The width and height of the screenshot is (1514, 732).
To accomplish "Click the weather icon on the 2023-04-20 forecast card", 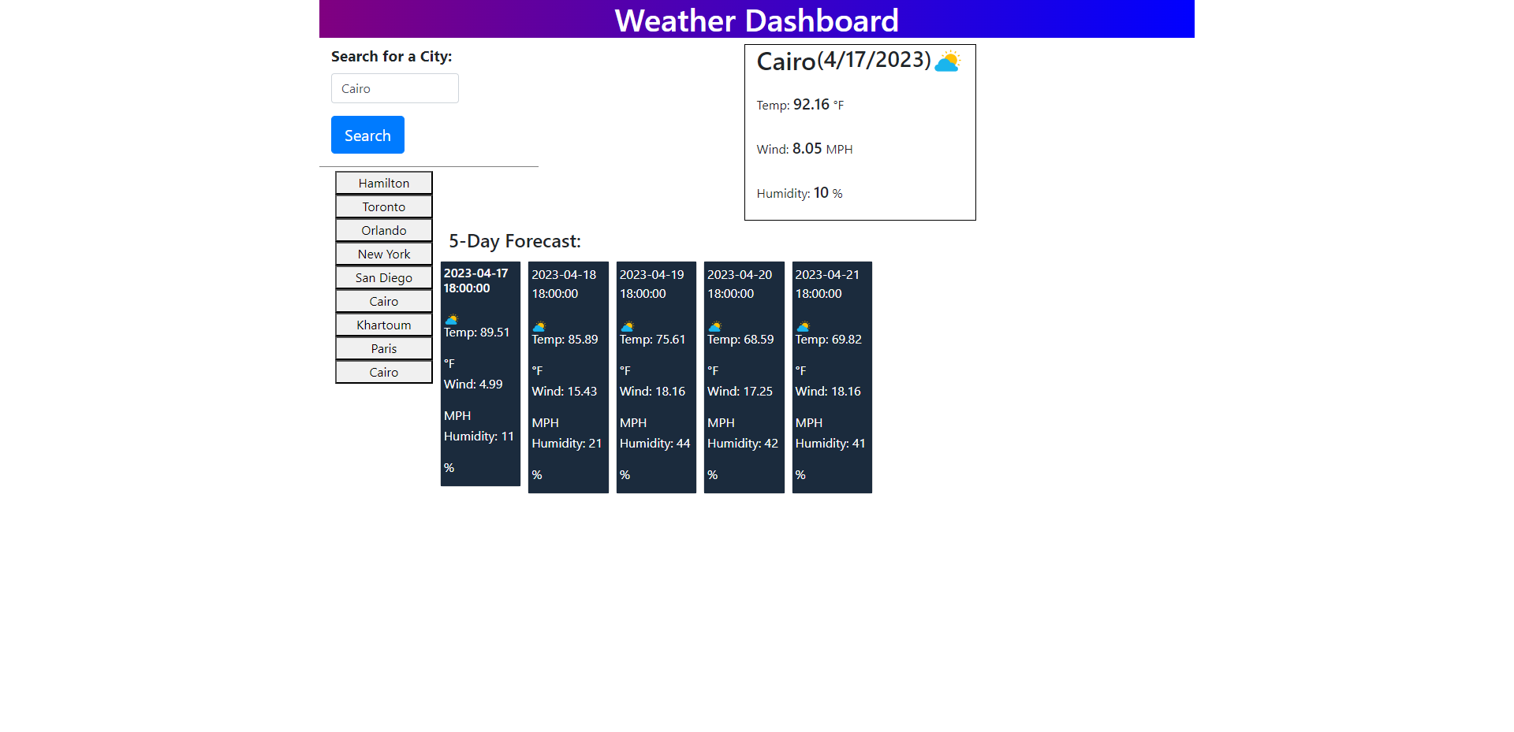I will tap(714, 327).
